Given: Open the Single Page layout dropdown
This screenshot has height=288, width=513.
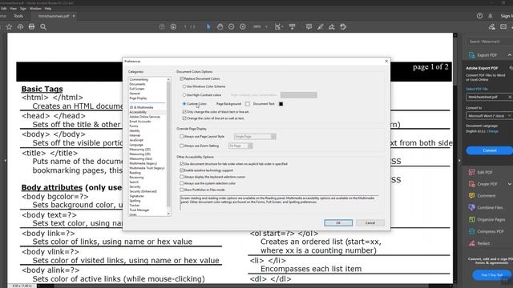Looking at the screenshot, I should tap(255, 137).
